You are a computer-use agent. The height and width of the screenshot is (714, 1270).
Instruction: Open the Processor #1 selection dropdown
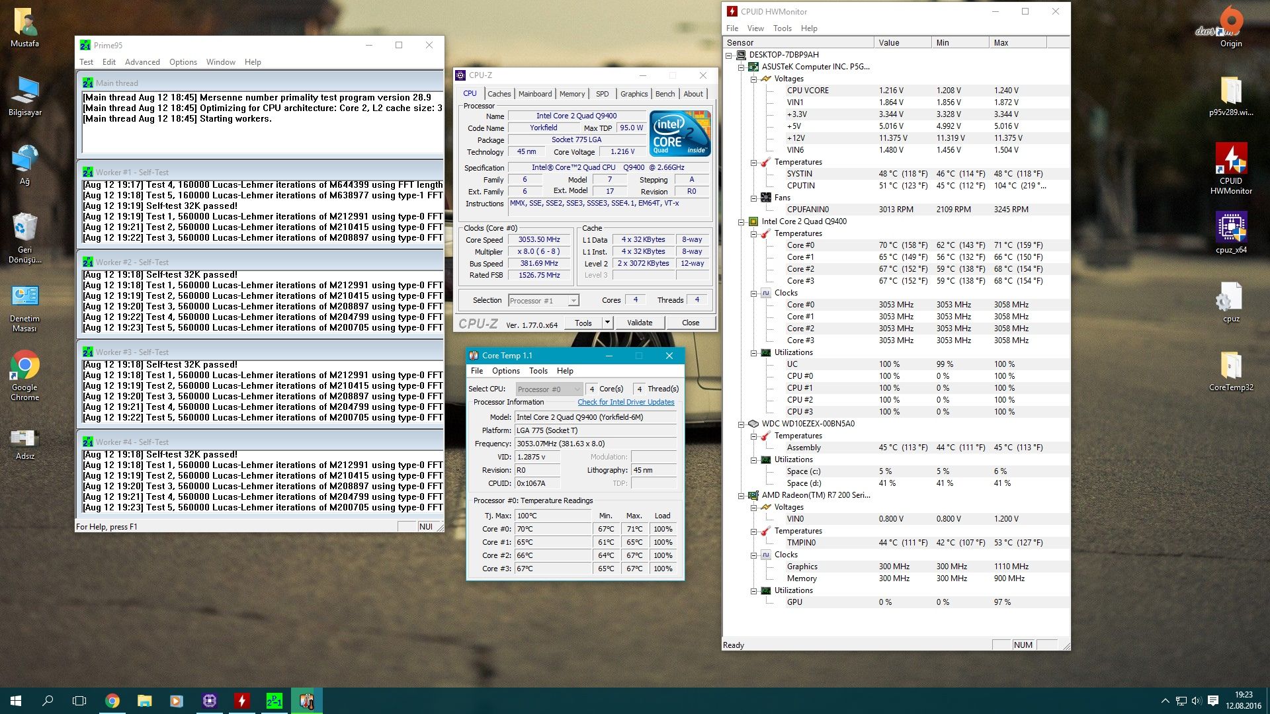click(573, 301)
